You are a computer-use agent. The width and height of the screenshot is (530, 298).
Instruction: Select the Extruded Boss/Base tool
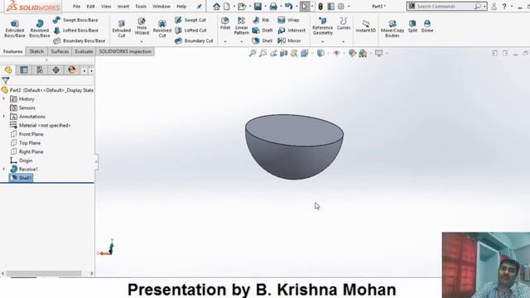(x=15, y=28)
